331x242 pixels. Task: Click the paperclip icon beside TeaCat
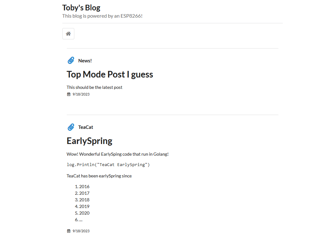point(71,127)
